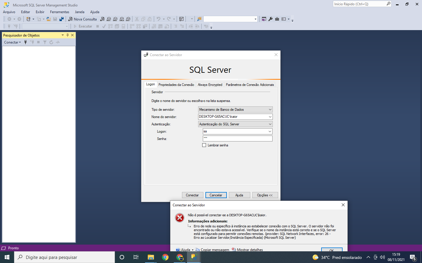Open the Editar menu
422x263 pixels.
25,12
